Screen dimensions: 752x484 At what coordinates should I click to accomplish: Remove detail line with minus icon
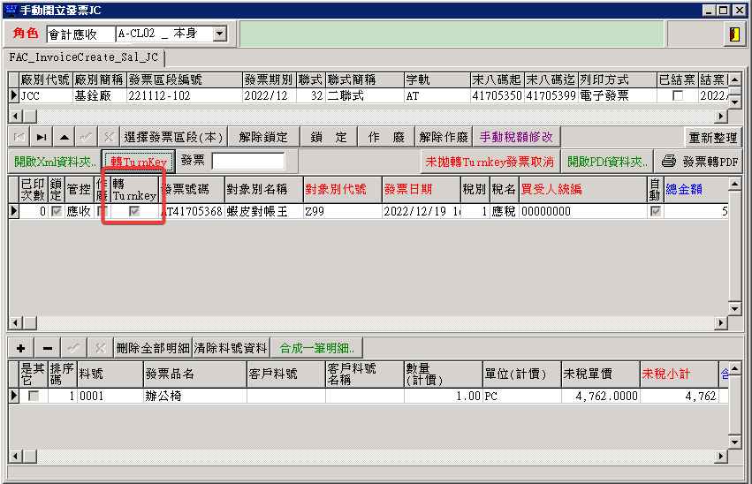[47, 348]
